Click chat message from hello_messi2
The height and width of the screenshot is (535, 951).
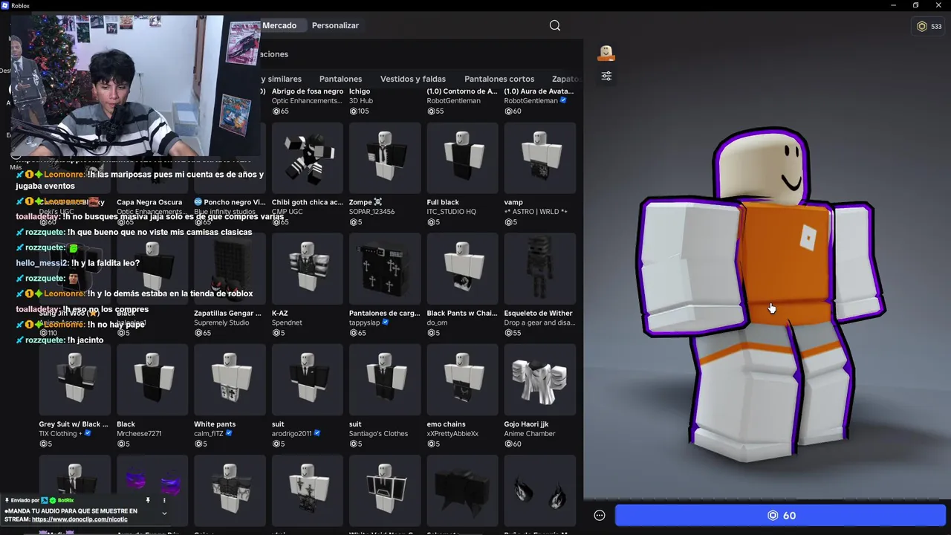pyautogui.click(x=78, y=263)
